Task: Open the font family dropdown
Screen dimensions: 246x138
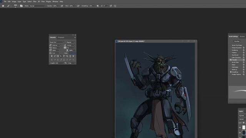Action: coord(57,42)
